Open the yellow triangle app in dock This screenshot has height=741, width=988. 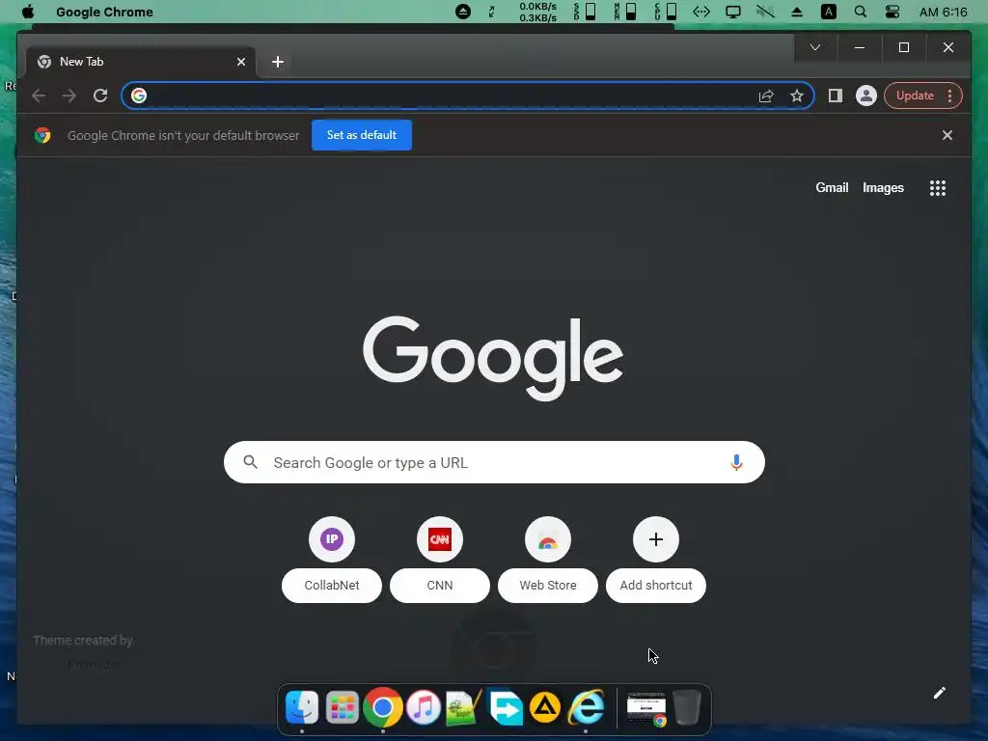(x=545, y=707)
